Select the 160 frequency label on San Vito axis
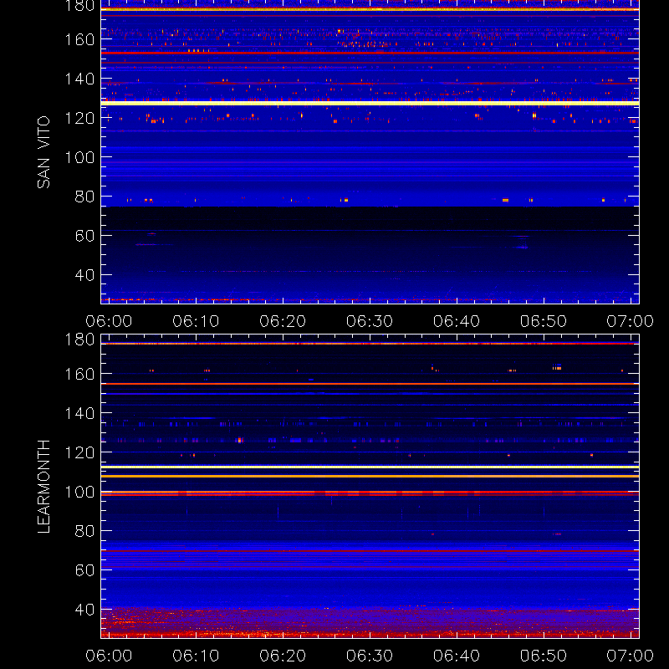 tap(79, 39)
